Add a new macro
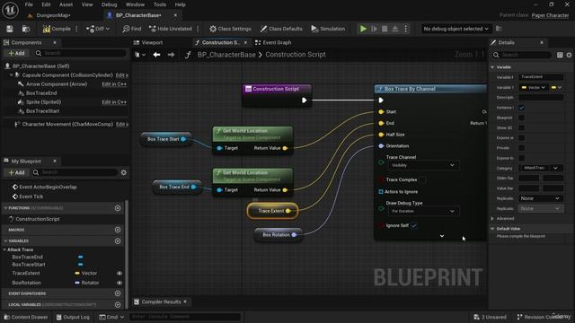This screenshot has height=323, width=575. click(118, 230)
